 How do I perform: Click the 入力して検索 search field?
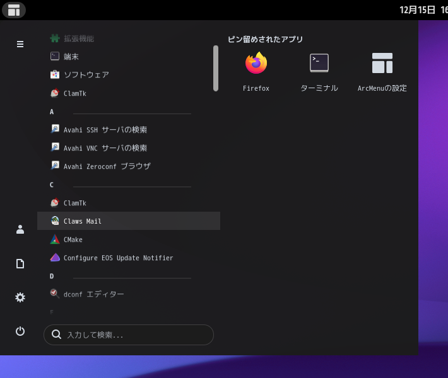[129, 335]
